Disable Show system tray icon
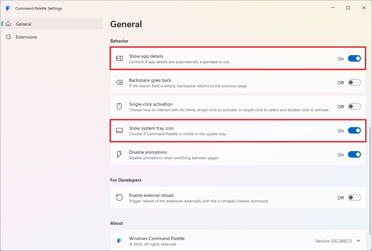Viewport: 372px width, 251px height. [x=354, y=130]
